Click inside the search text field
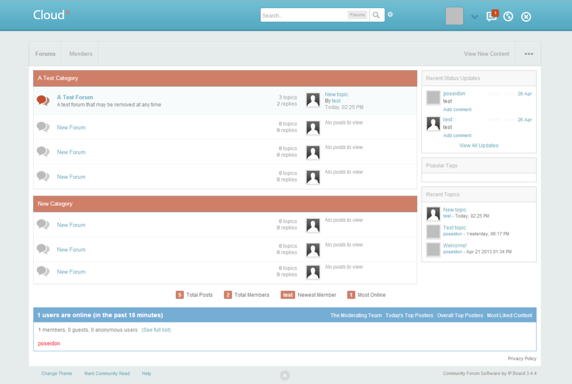 point(303,15)
